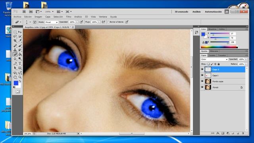This screenshot has width=254, height=143.
Task: Toggle lock all padlock
Action: click(219, 64)
